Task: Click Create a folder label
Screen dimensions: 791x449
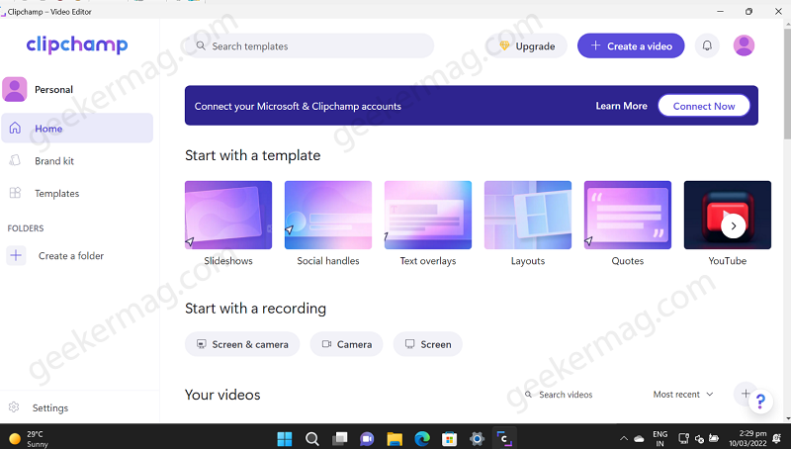Action: [71, 256]
